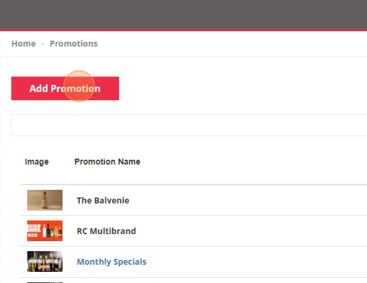Open the Home breadcrumb link
The image size is (367, 283).
(24, 44)
